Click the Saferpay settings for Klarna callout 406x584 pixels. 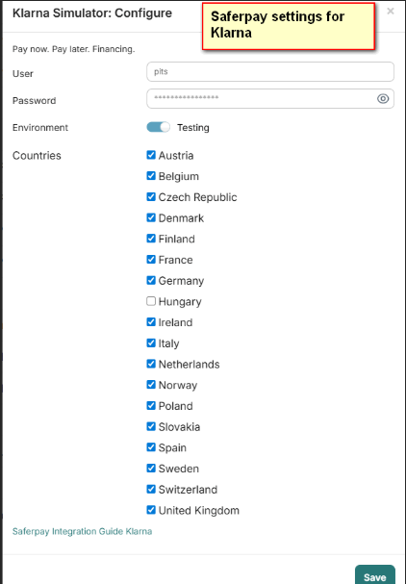pos(289,26)
